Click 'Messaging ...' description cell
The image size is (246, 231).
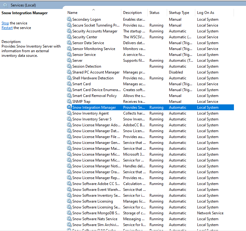pyautogui.click(x=134, y=219)
